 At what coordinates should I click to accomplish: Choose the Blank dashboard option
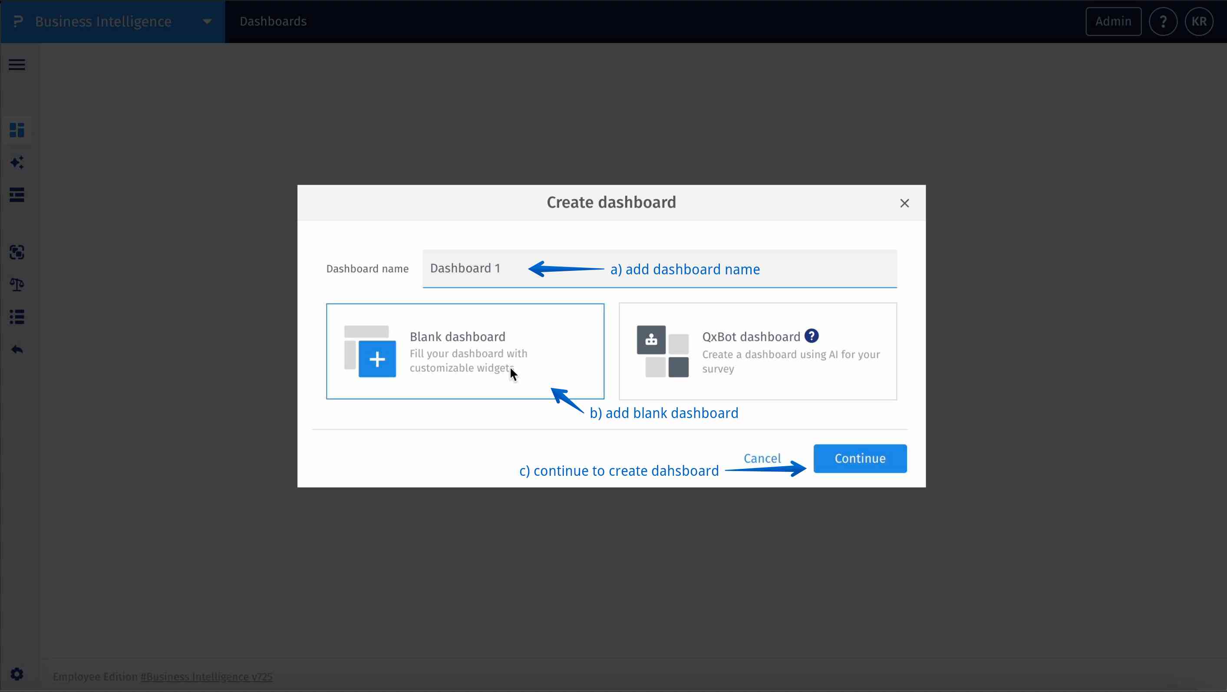tap(465, 352)
